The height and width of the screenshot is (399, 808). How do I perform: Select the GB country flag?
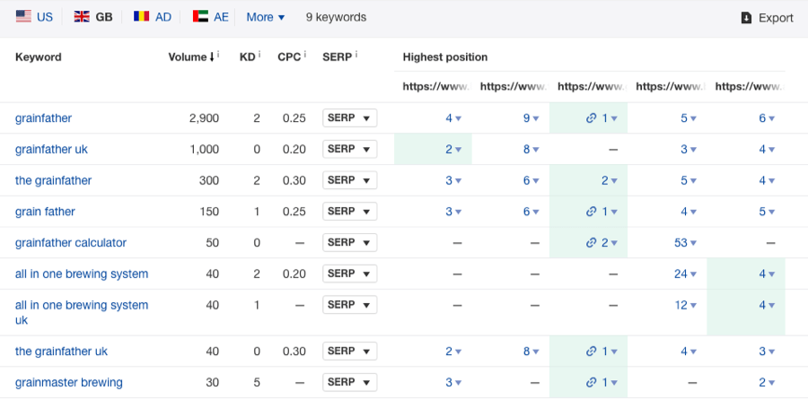point(82,17)
